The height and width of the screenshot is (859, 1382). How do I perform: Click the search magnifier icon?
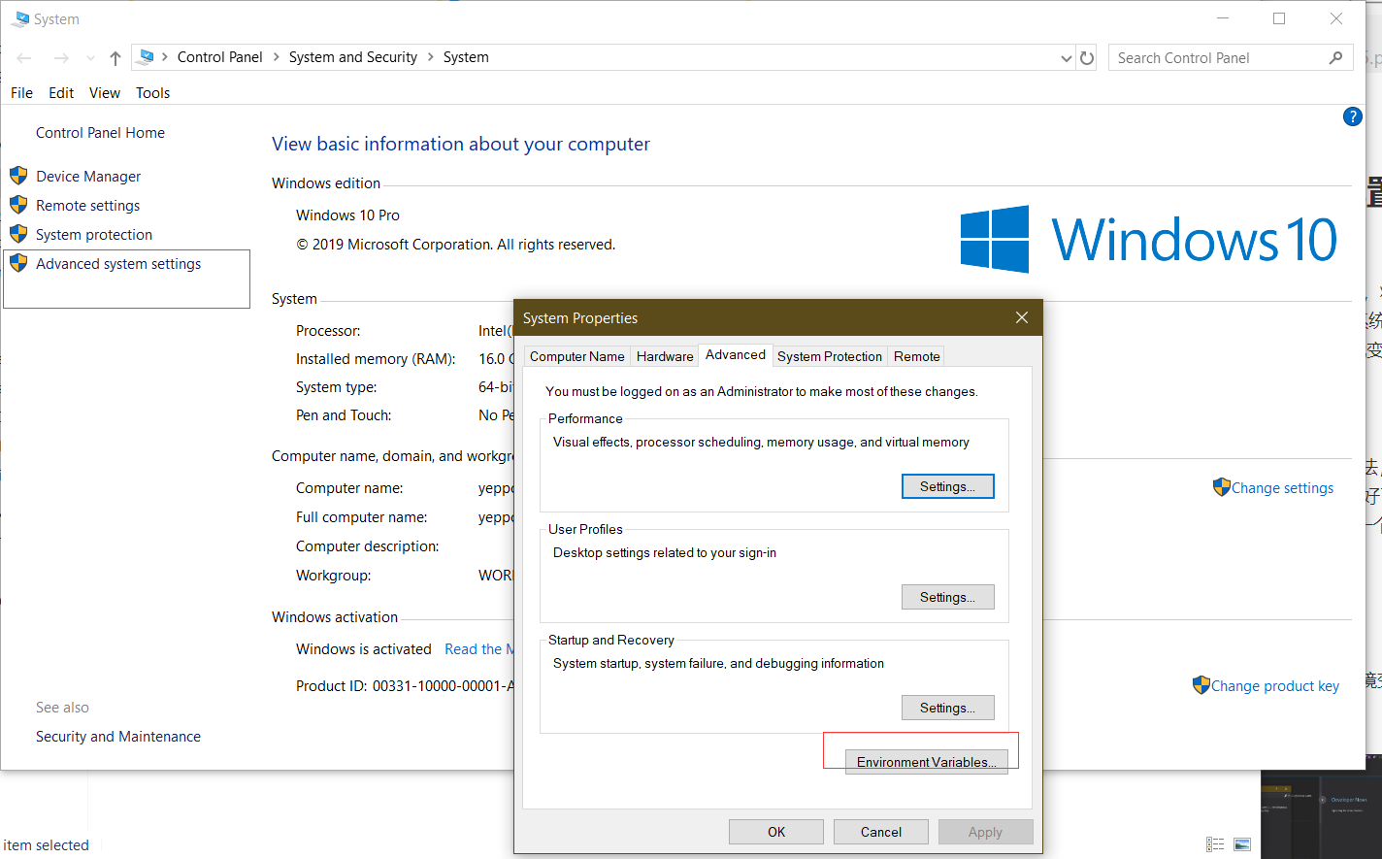pyautogui.click(x=1336, y=58)
